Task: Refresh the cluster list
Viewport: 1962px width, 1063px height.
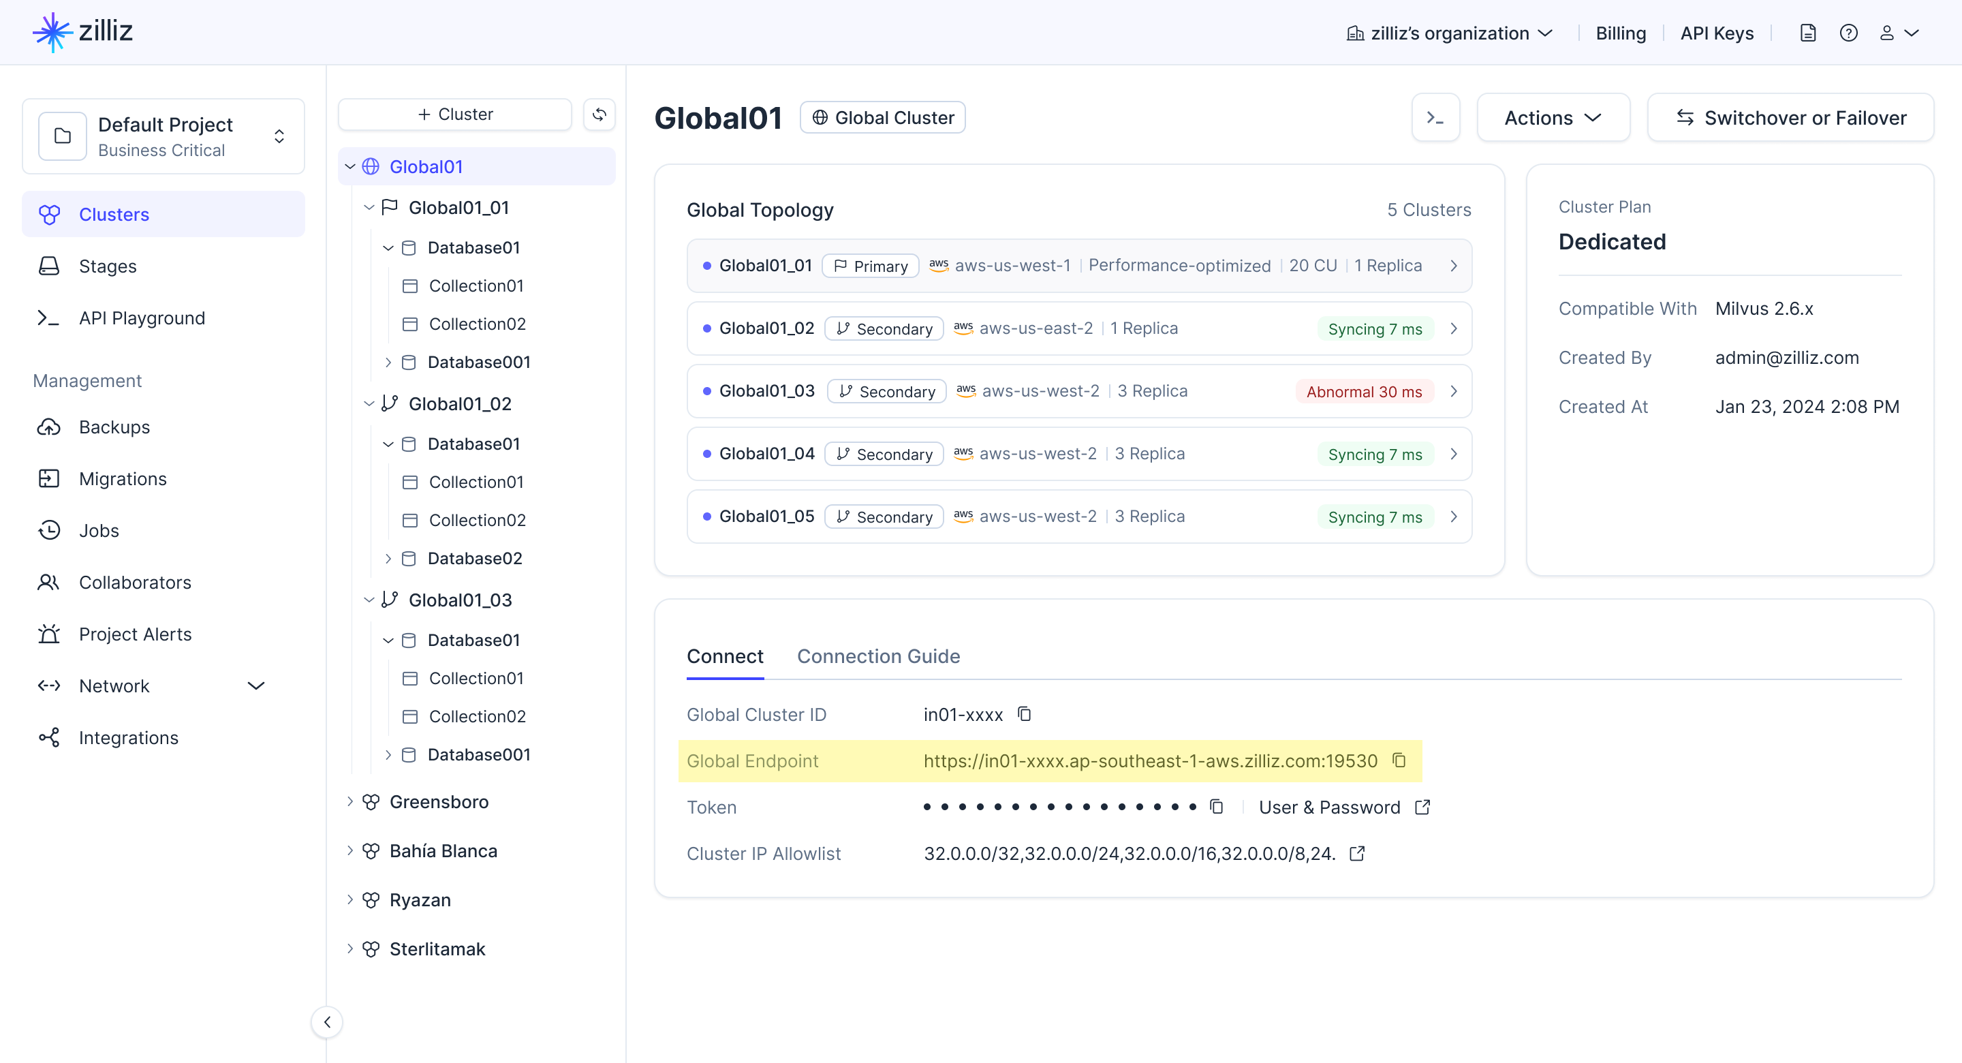Action: click(599, 114)
